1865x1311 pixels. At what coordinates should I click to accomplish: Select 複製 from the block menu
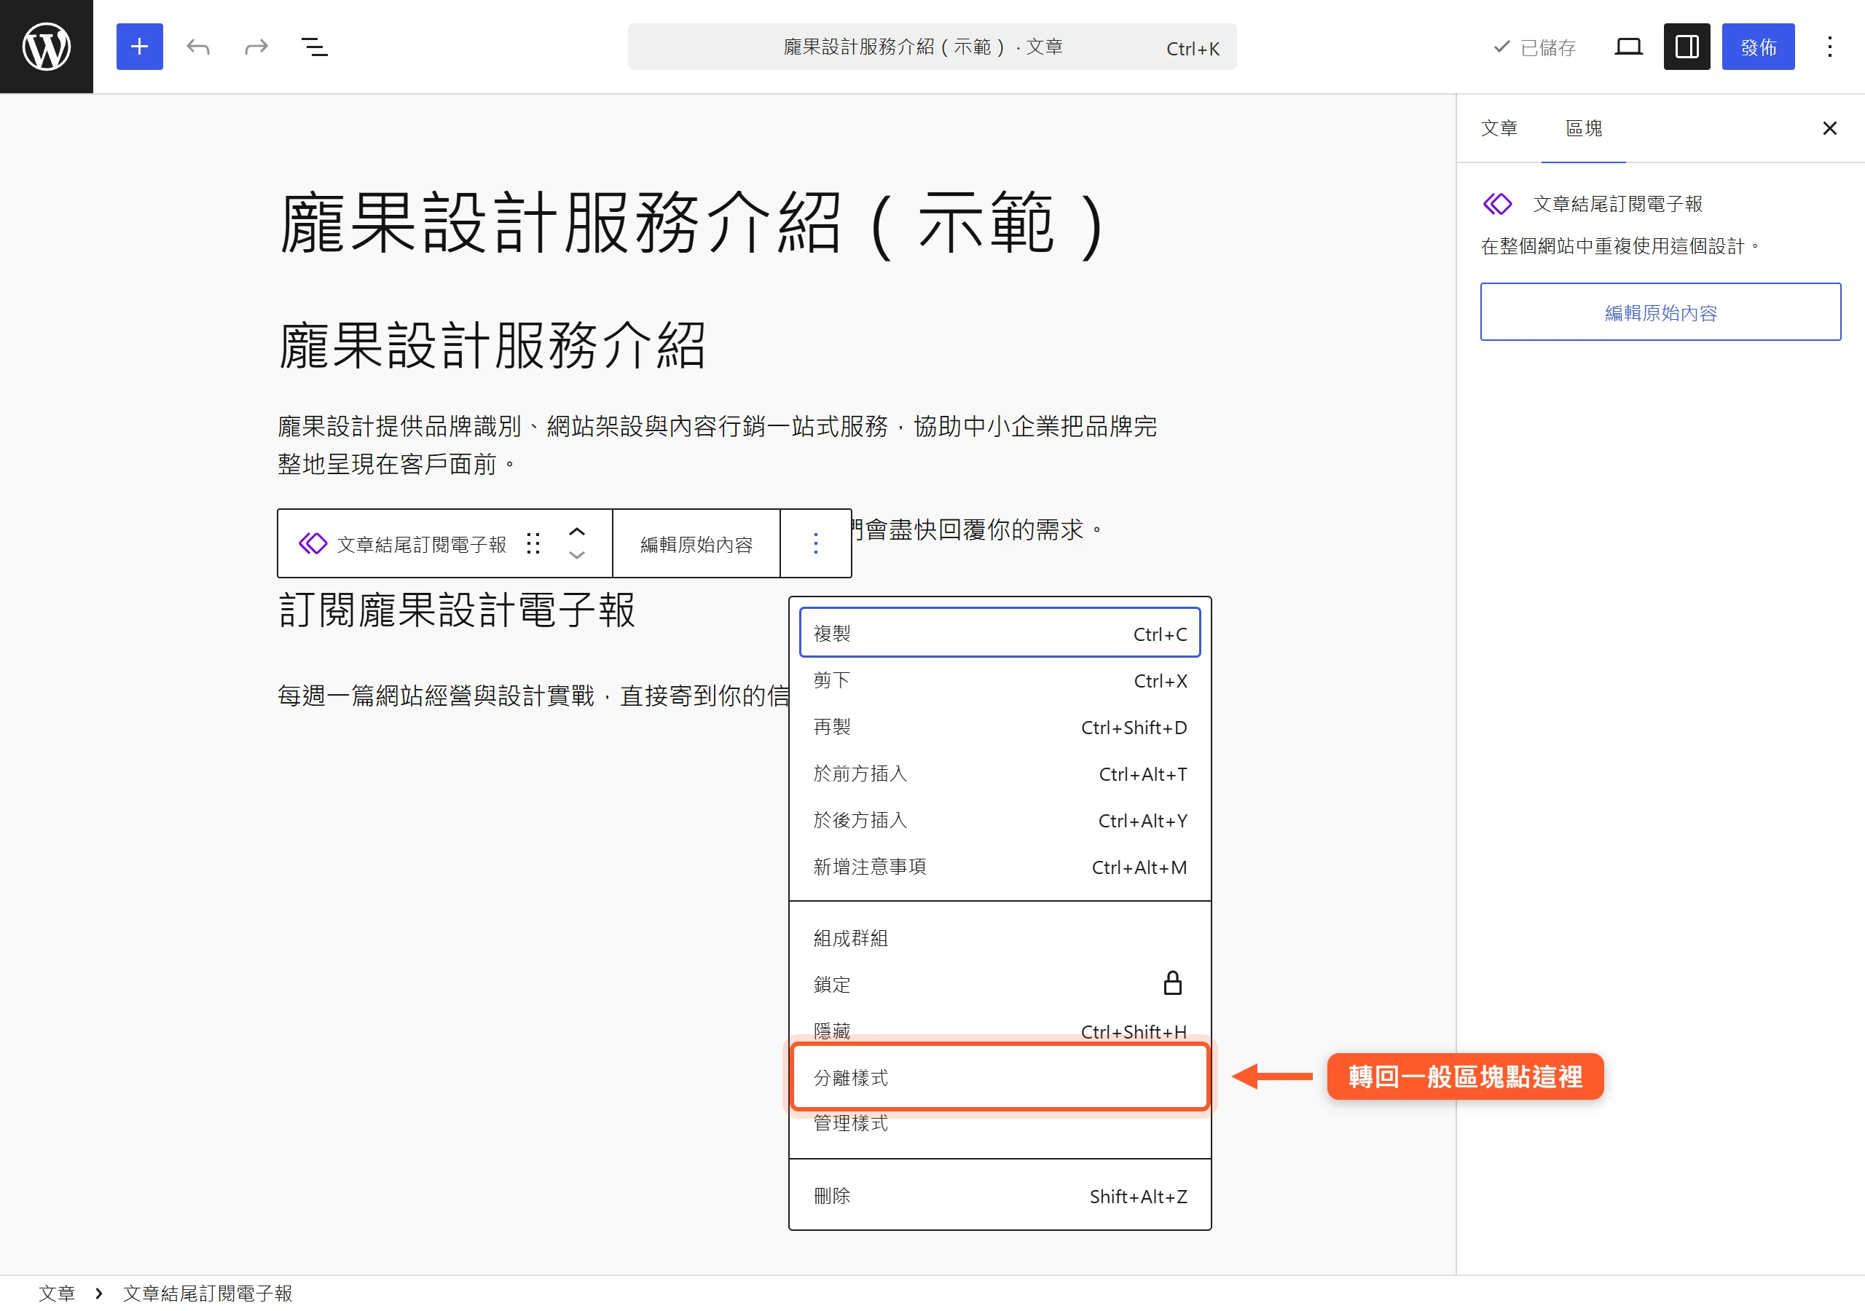tap(1000, 633)
